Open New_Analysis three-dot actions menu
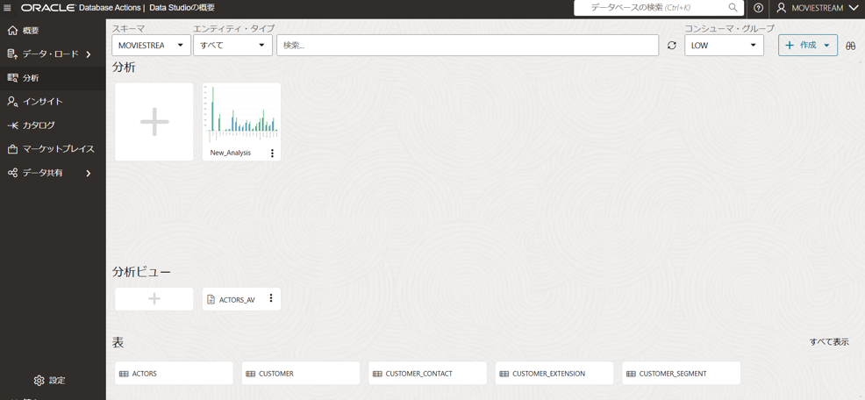This screenshot has width=865, height=400. point(272,153)
